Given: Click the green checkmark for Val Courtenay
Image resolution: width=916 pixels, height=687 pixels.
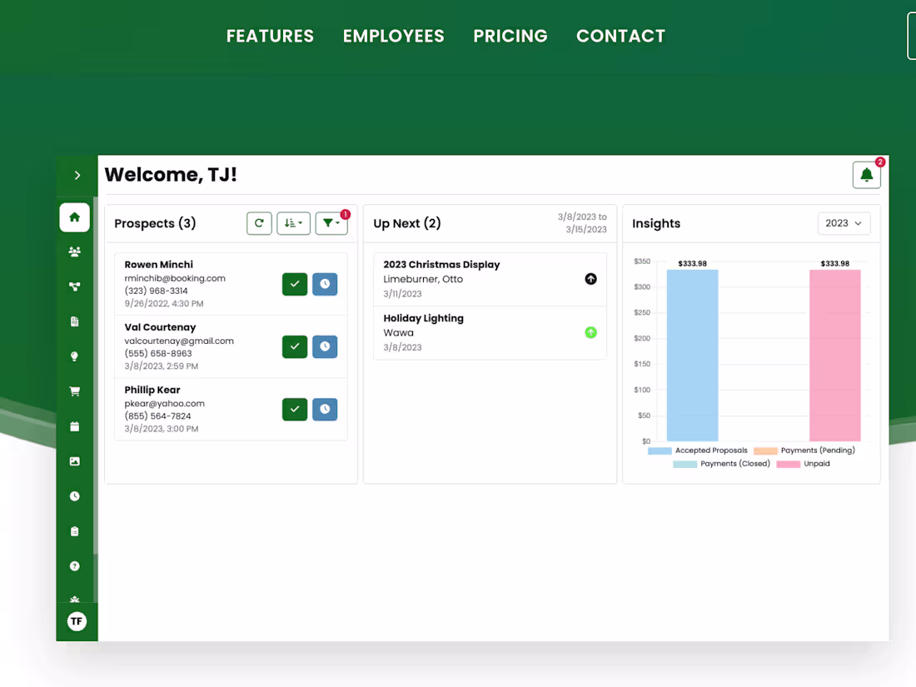Looking at the screenshot, I should pyautogui.click(x=295, y=346).
